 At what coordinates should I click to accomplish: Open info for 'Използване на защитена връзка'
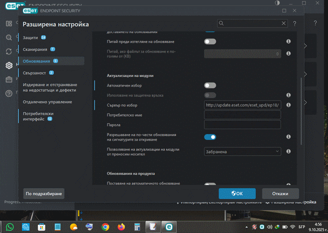[x=288, y=95]
